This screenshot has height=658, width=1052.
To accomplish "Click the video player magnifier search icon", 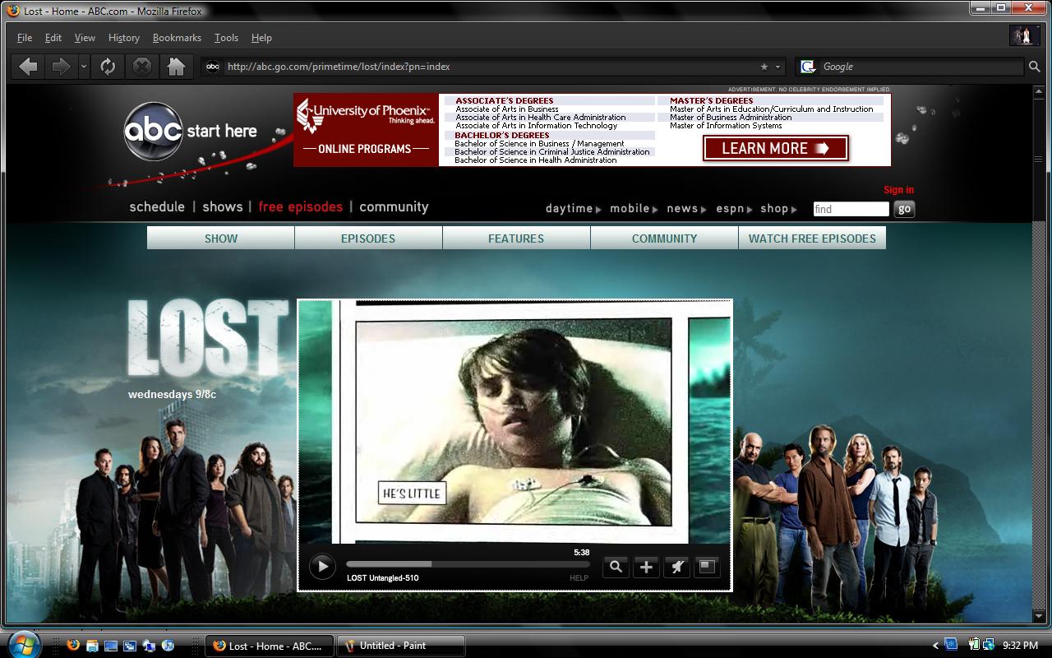I will (616, 567).
